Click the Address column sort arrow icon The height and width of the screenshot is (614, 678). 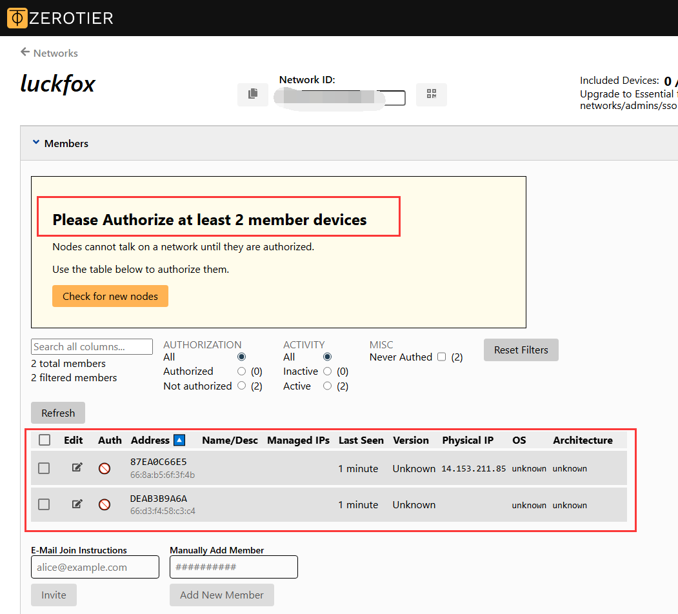pyautogui.click(x=179, y=440)
